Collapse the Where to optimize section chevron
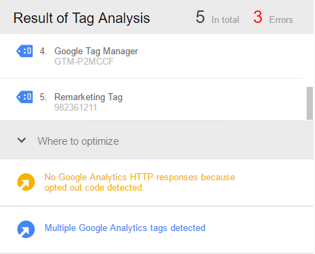This screenshot has width=315, height=254. (x=22, y=141)
